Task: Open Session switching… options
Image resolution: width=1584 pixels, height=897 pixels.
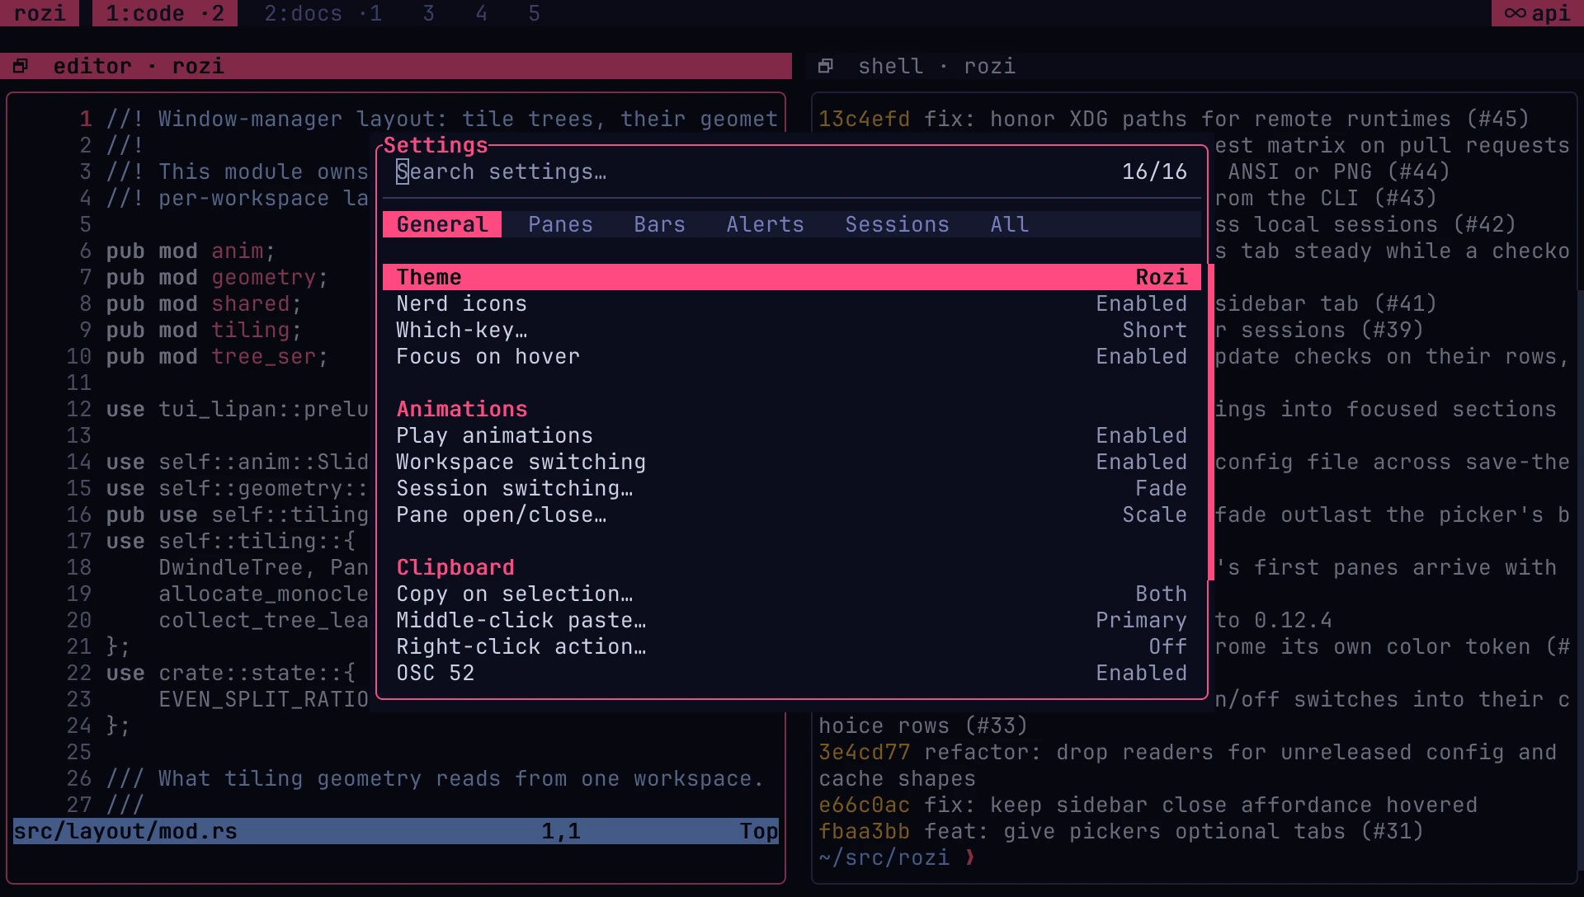Action: click(x=792, y=488)
